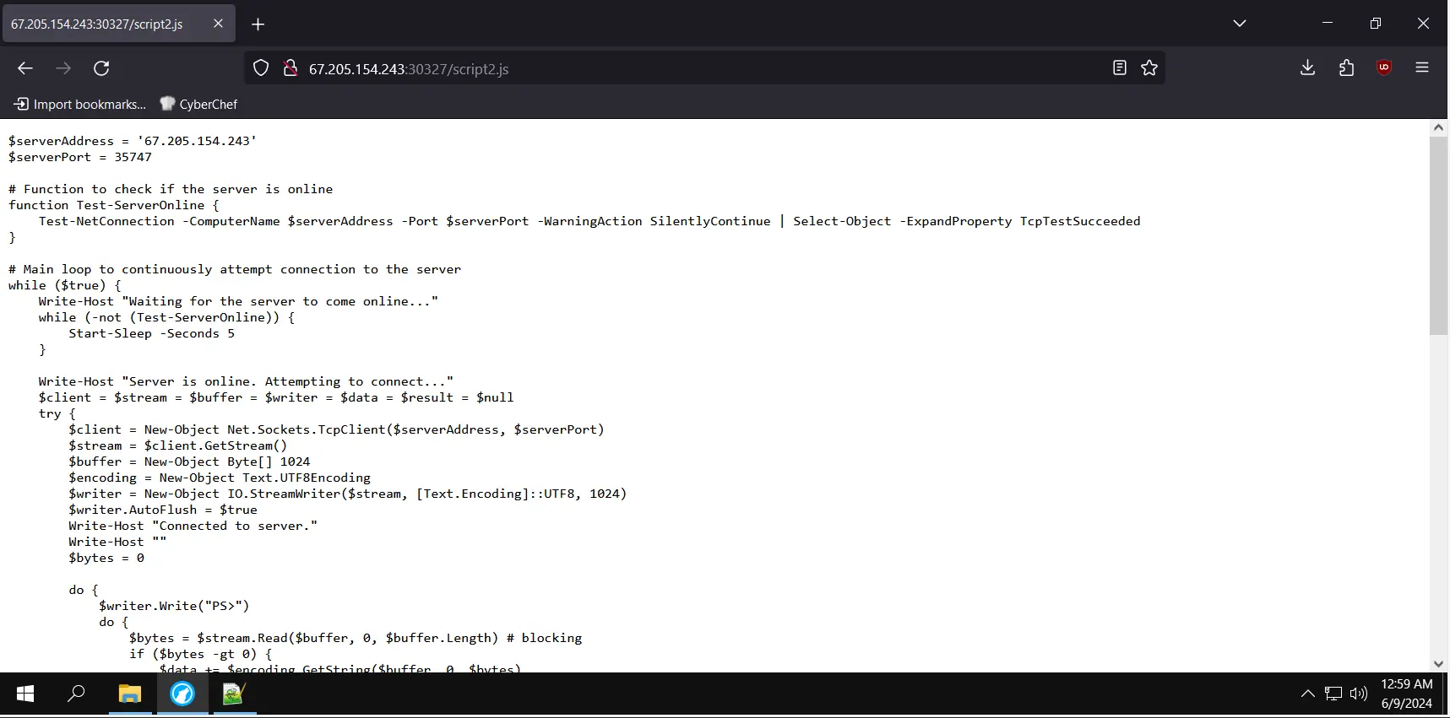Open network status tray icon

1333,694
